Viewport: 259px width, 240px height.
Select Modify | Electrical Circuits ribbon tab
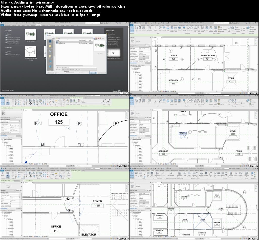[77, 98]
